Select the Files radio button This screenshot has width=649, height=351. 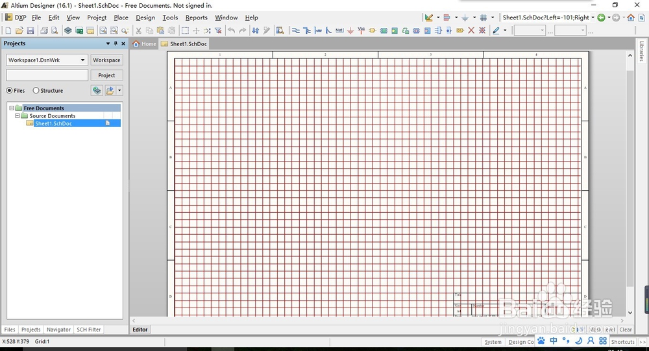(9, 90)
